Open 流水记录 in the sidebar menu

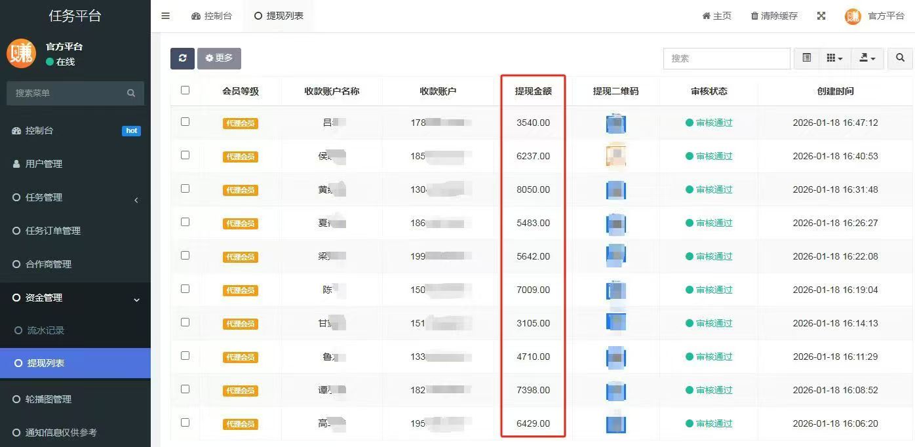44,330
